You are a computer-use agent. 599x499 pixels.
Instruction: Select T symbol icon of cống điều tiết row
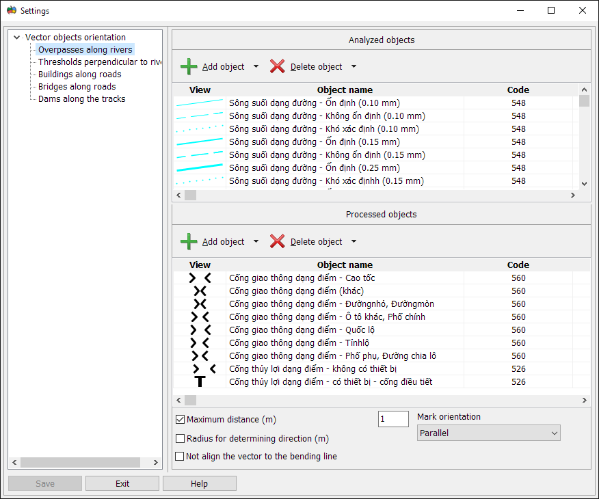200,382
